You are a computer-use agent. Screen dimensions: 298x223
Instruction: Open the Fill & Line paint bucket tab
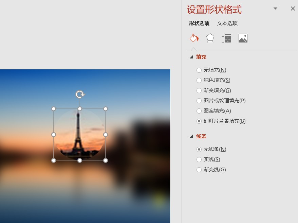tap(194, 38)
